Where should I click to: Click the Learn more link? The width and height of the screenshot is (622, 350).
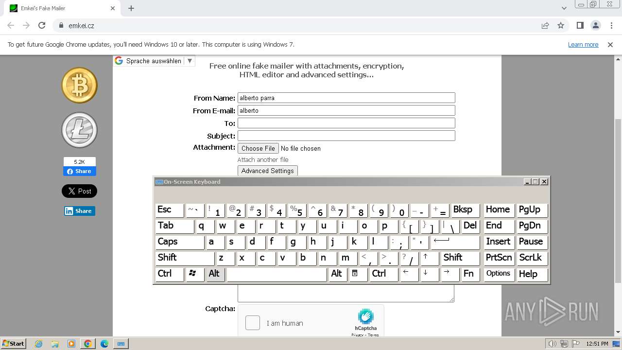pos(583,44)
